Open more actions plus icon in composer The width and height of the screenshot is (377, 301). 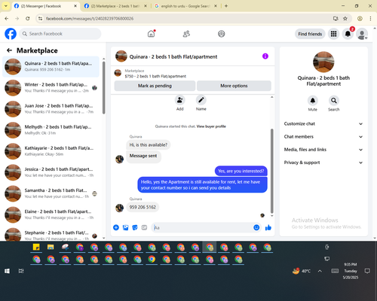(116, 227)
